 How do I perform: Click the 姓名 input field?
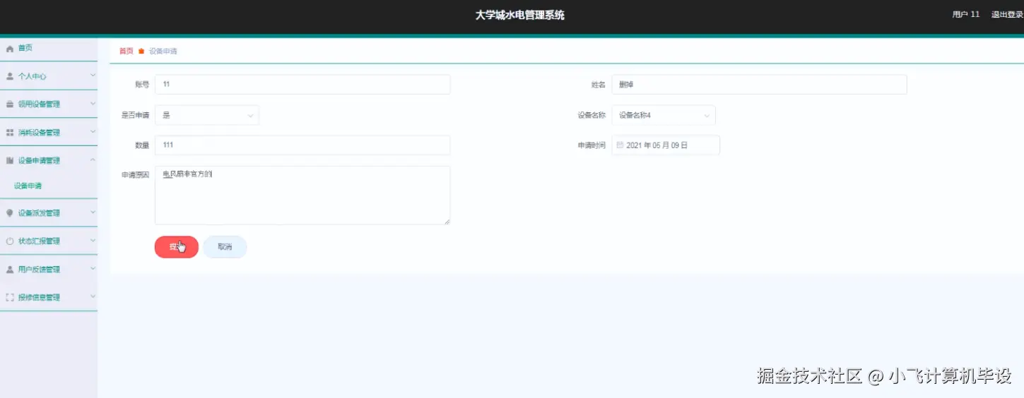[759, 85]
